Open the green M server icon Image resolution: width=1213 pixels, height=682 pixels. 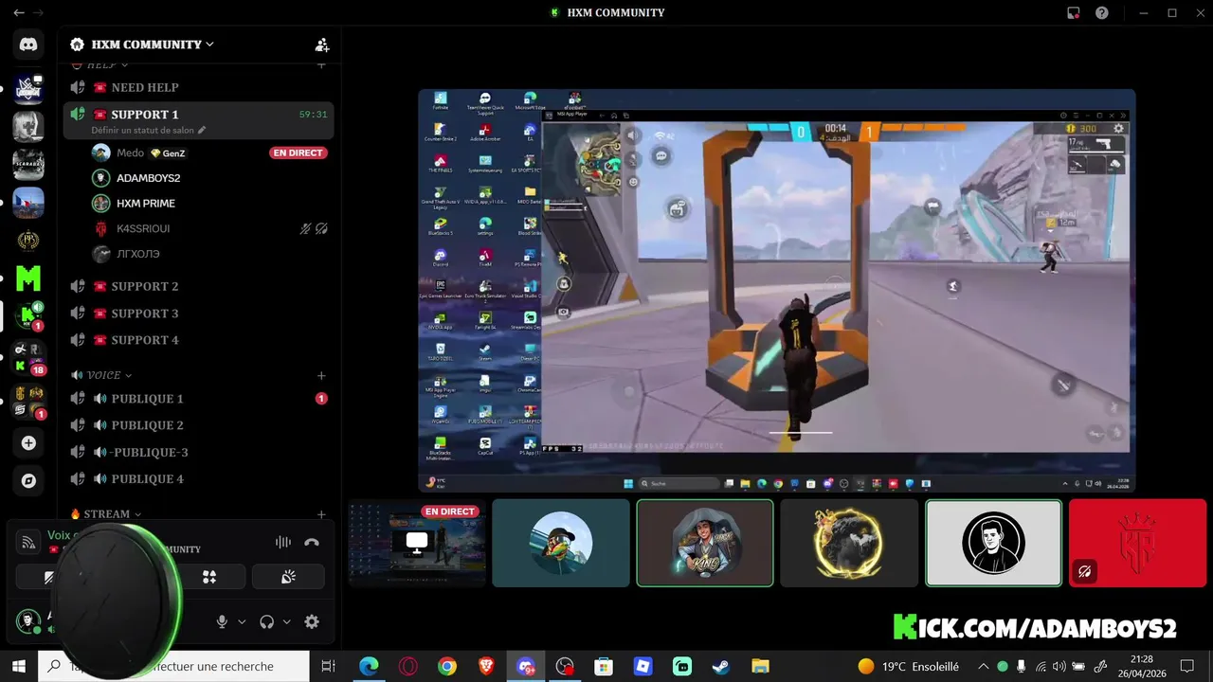[28, 278]
